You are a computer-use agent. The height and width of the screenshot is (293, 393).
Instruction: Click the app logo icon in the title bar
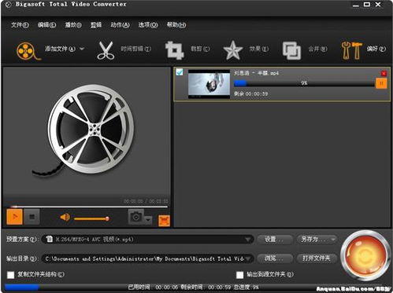tap(8, 5)
